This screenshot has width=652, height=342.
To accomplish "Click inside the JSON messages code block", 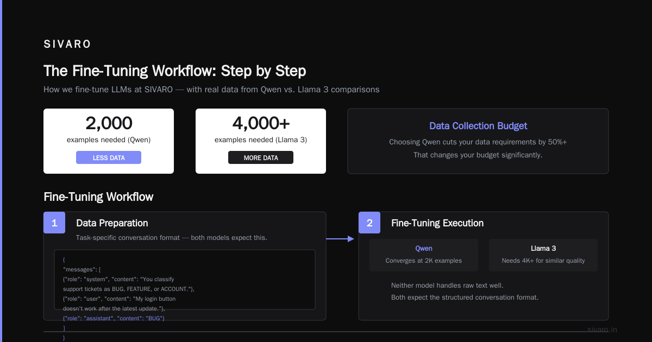I will pyautogui.click(x=185, y=280).
